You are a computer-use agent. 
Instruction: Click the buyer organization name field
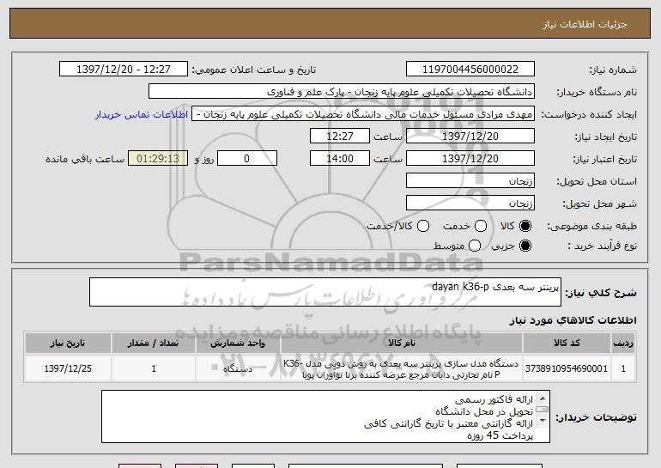(342, 92)
